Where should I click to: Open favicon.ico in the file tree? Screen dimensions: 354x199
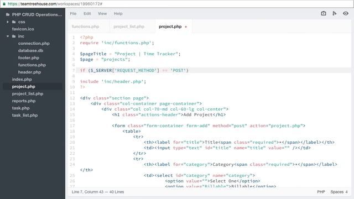[23, 29]
